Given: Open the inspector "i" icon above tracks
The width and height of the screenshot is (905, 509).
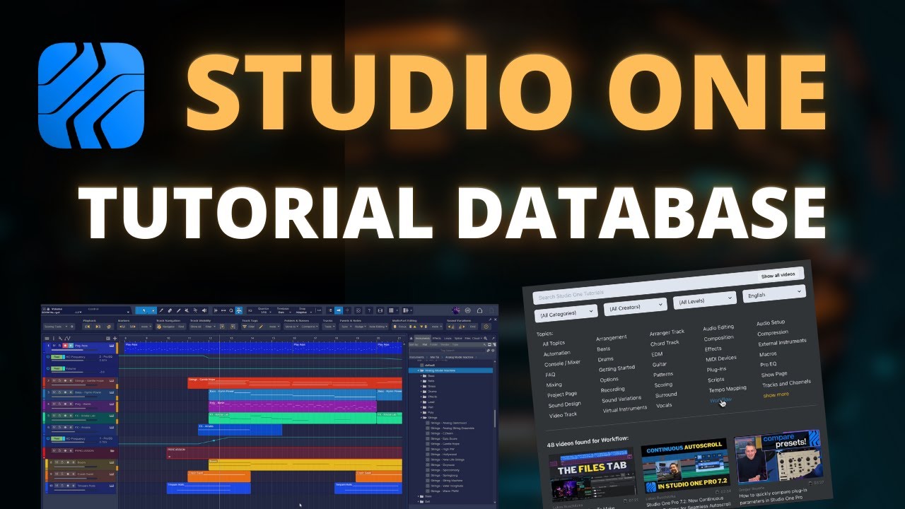Looking at the screenshot, I should [x=54, y=338].
